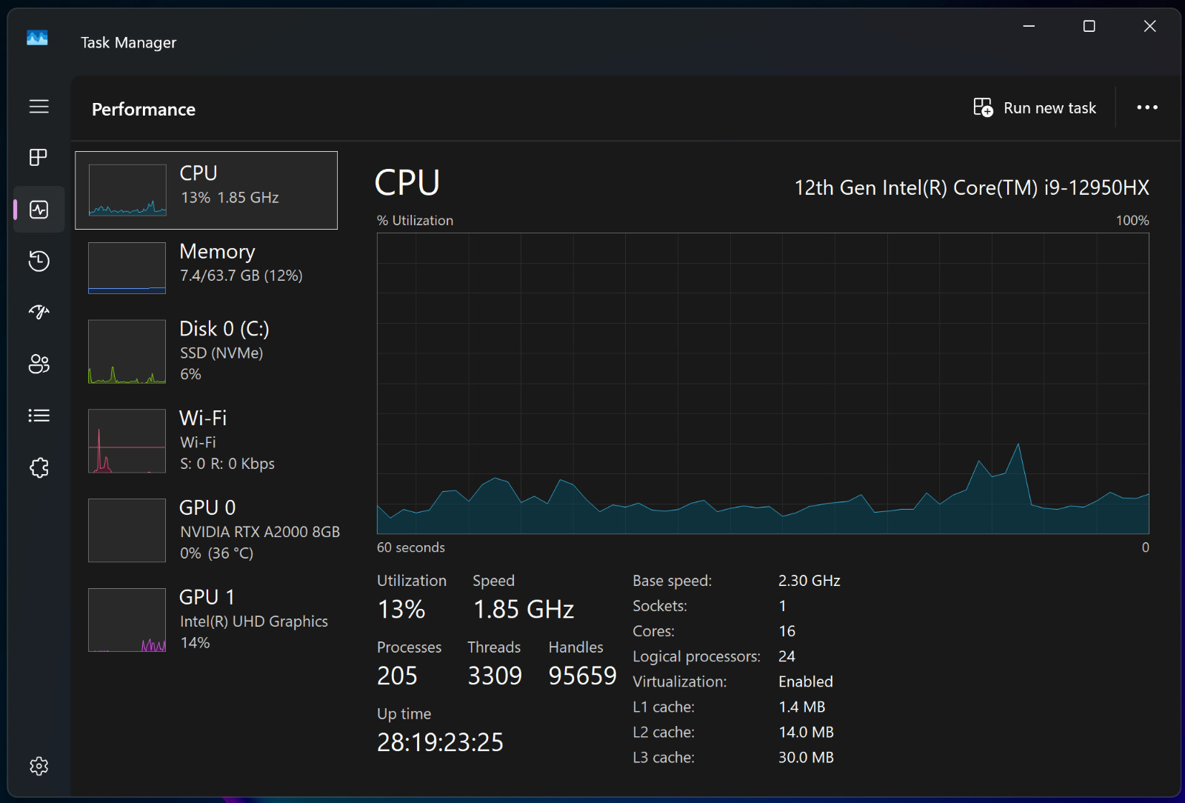Click the Virtualization value Enabled

pyautogui.click(x=806, y=682)
